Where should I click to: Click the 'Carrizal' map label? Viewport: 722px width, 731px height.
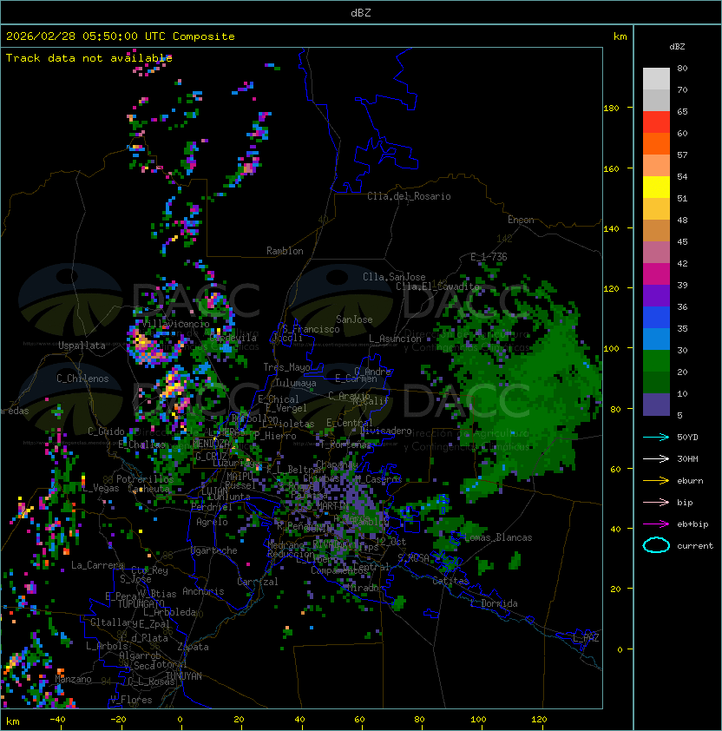[258, 582]
